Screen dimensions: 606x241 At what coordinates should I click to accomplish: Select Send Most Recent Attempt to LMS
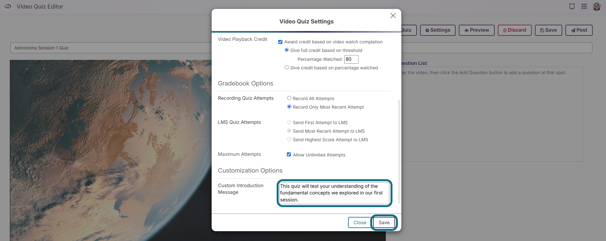289,131
